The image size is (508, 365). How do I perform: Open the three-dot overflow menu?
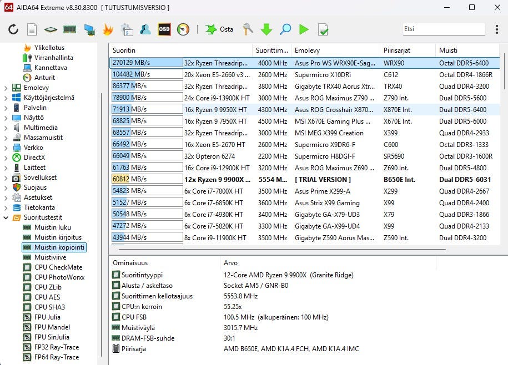click(x=497, y=29)
